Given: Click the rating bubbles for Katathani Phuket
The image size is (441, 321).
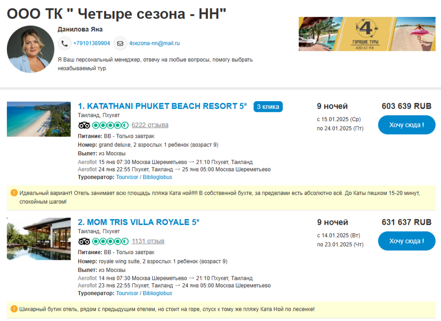Looking at the screenshot, I should (110, 125).
